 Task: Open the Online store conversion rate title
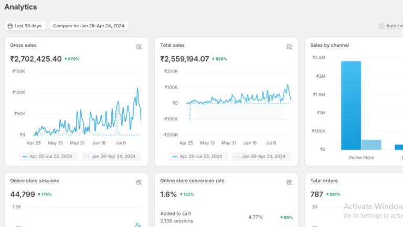point(192,181)
